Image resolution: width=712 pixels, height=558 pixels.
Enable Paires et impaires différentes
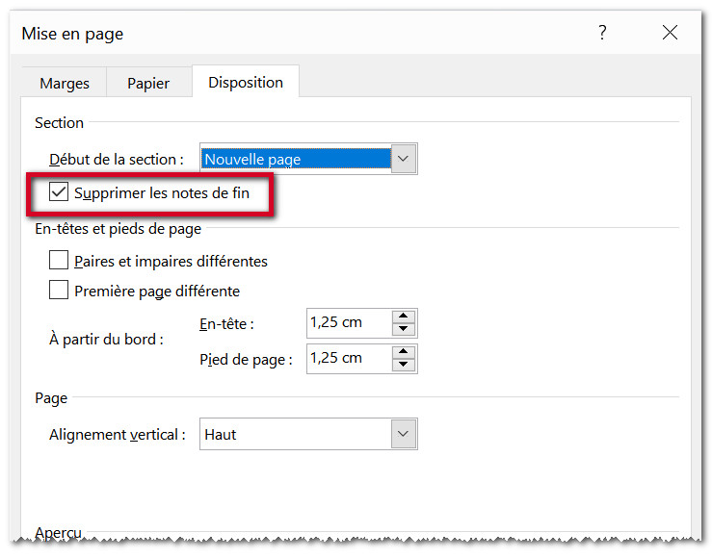point(59,261)
